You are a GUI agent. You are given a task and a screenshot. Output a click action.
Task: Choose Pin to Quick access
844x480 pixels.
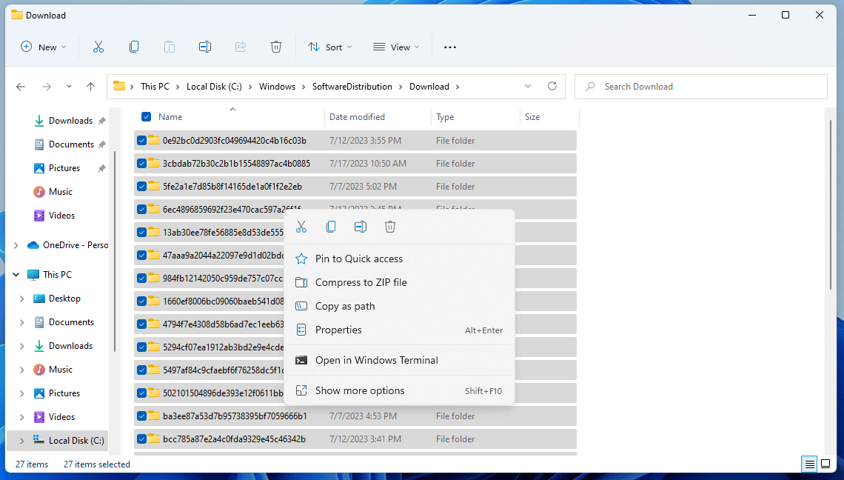click(398, 259)
